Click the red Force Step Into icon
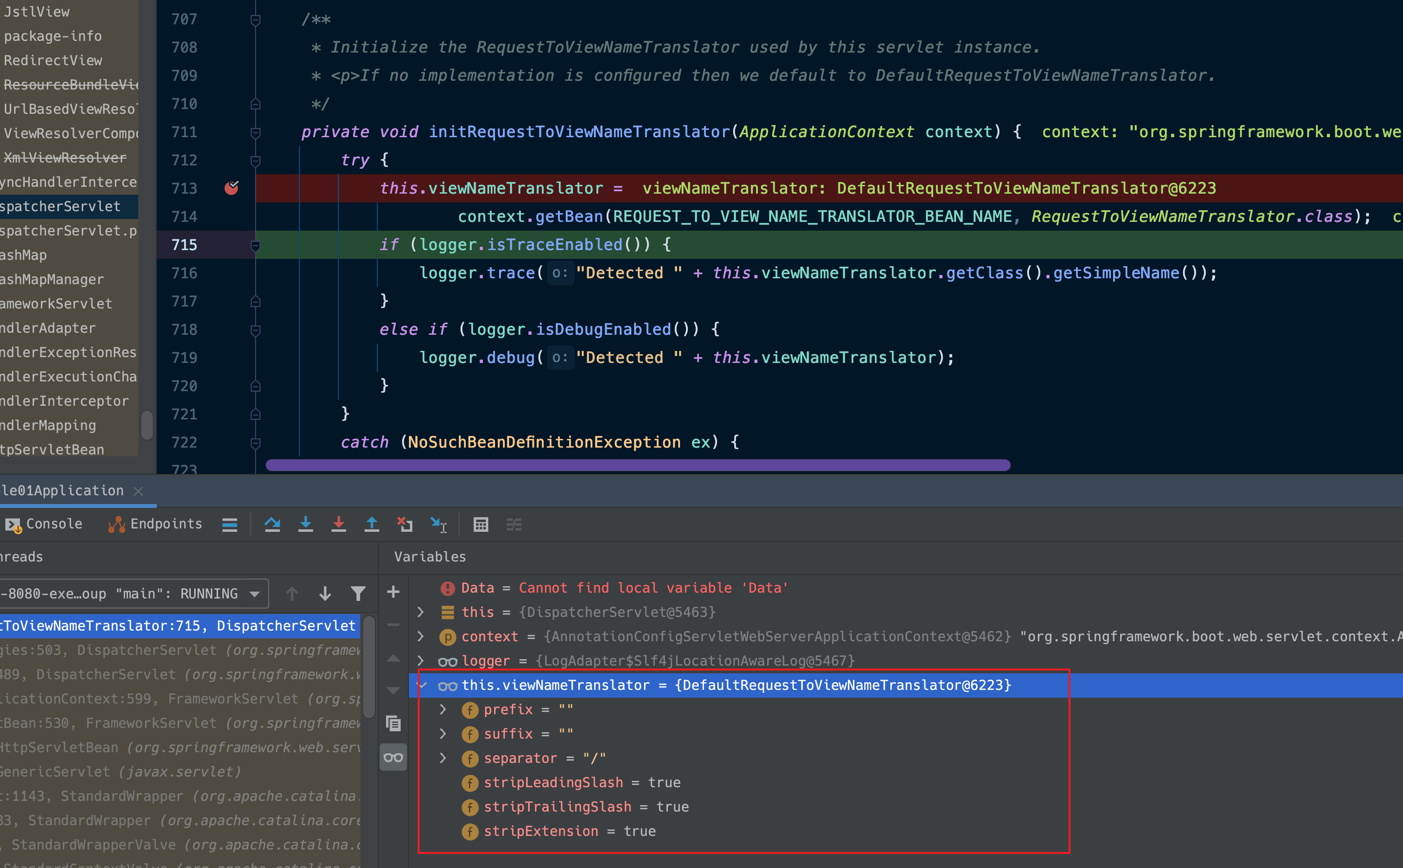 pyautogui.click(x=339, y=524)
